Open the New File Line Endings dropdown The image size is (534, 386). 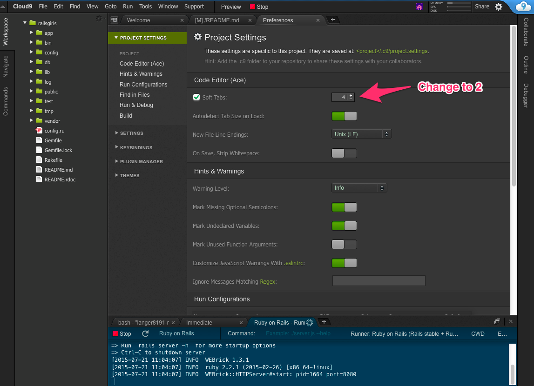tap(361, 134)
